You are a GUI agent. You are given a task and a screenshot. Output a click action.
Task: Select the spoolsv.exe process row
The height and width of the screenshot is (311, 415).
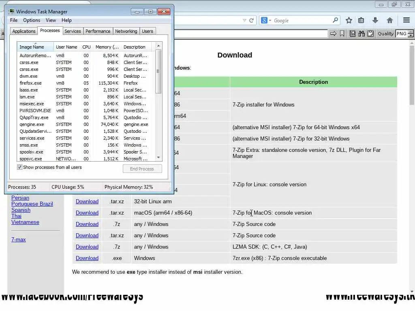point(86,152)
